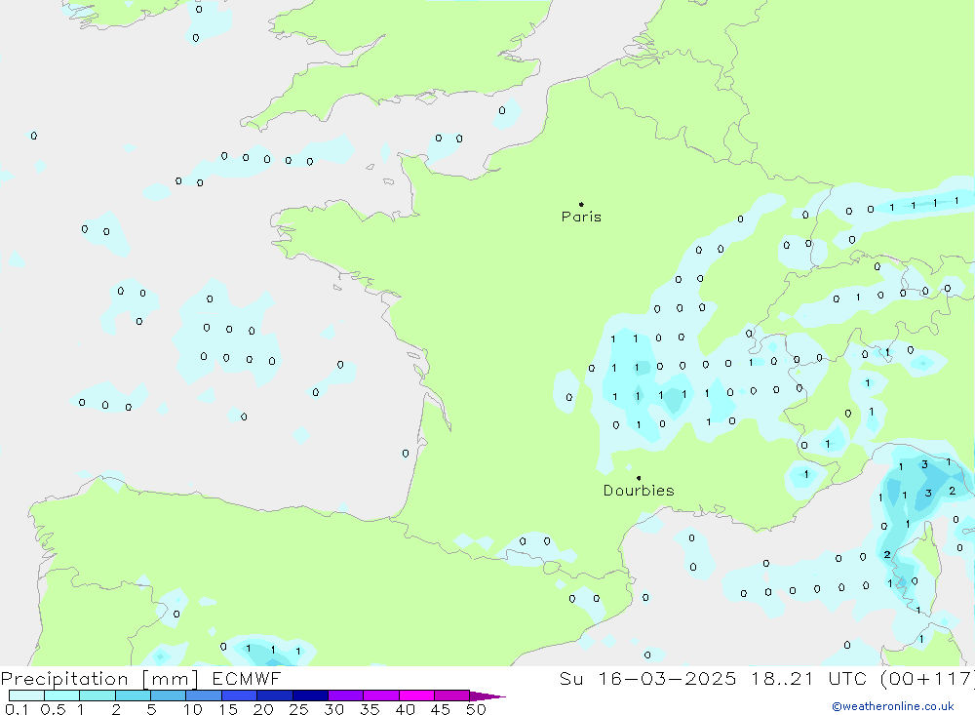Pick the legend swatch between 5 and 10
The height and width of the screenshot is (715, 975).
(x=168, y=695)
